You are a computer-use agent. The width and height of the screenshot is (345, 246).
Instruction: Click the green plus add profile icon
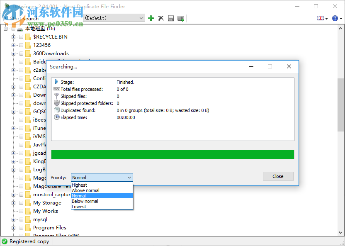[151, 18]
